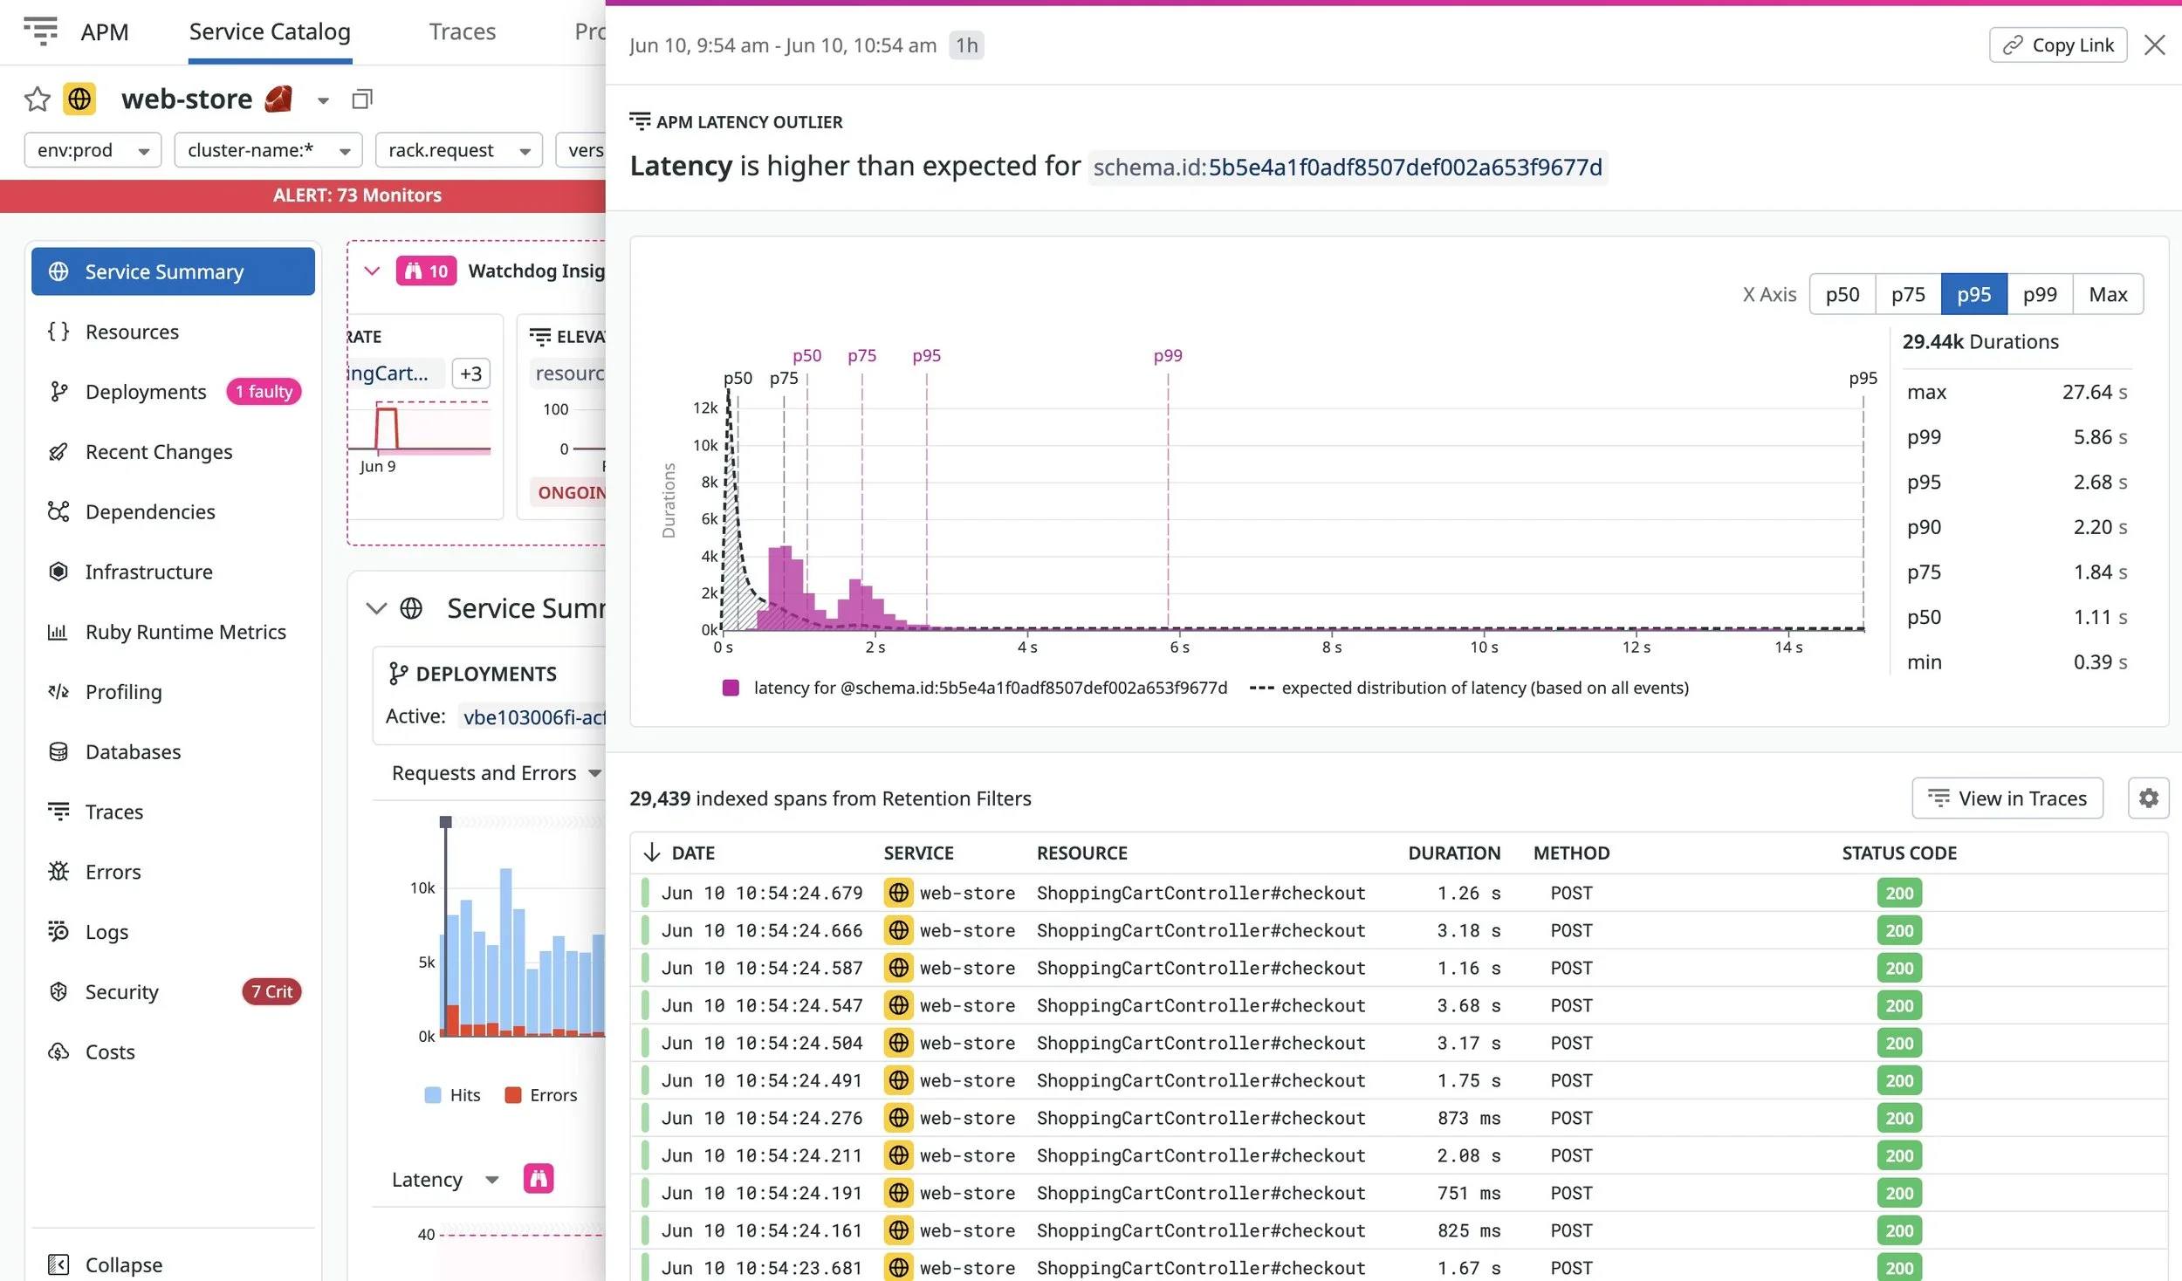
Task: Open the APM logo icon top-left
Action: click(42, 31)
